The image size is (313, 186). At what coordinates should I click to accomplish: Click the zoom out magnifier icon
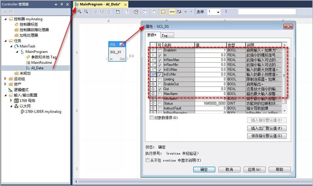pyautogui.click(x=86, y=12)
